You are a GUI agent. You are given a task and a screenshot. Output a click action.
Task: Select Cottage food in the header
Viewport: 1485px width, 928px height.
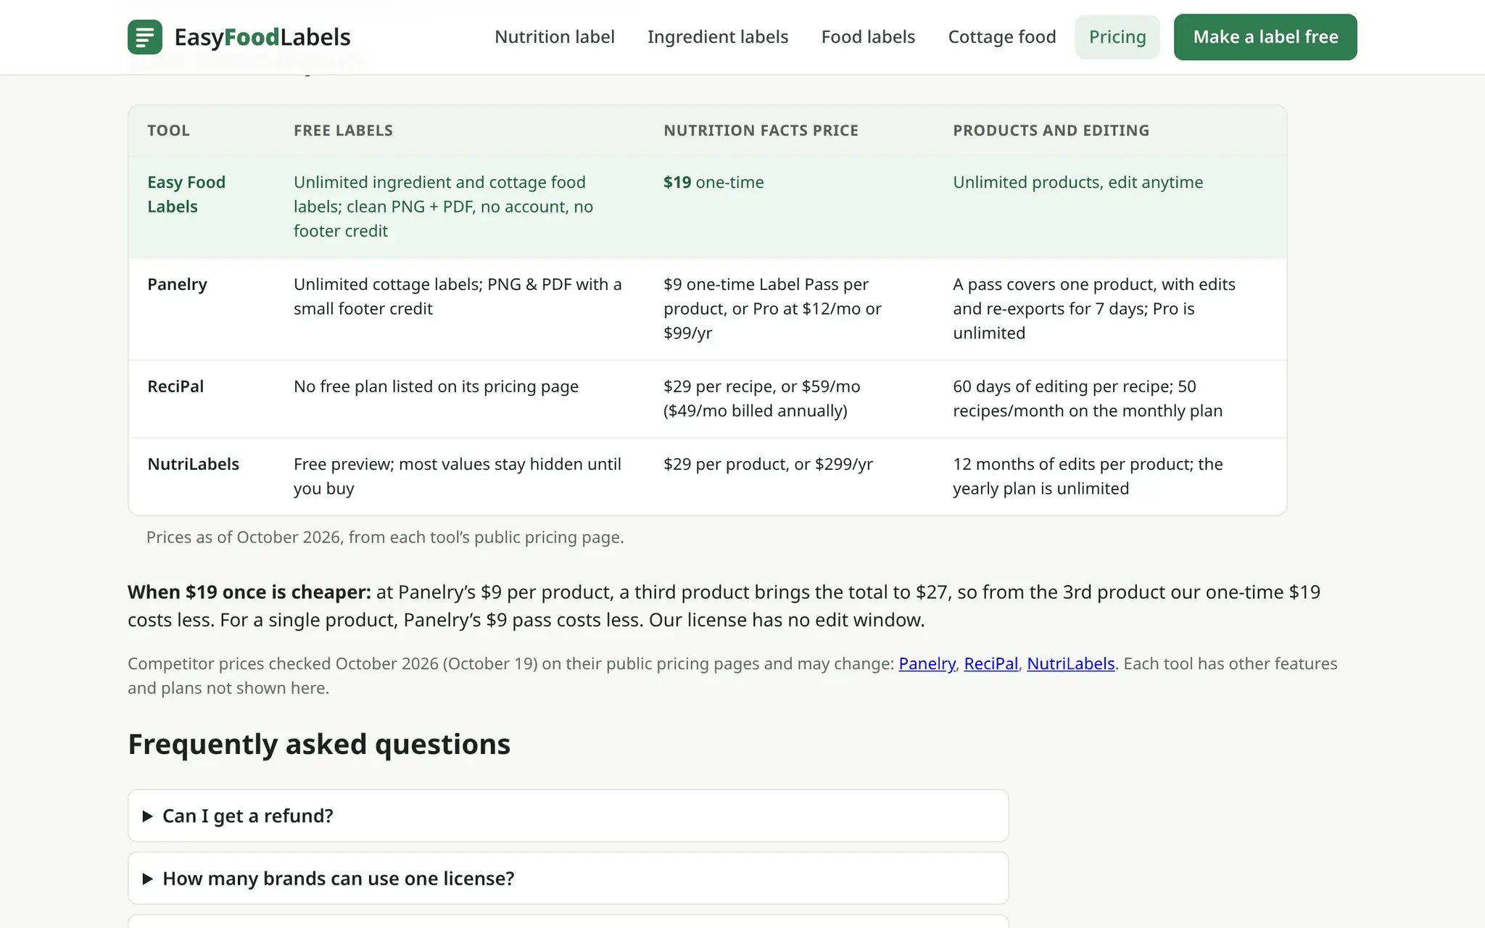[1002, 37]
